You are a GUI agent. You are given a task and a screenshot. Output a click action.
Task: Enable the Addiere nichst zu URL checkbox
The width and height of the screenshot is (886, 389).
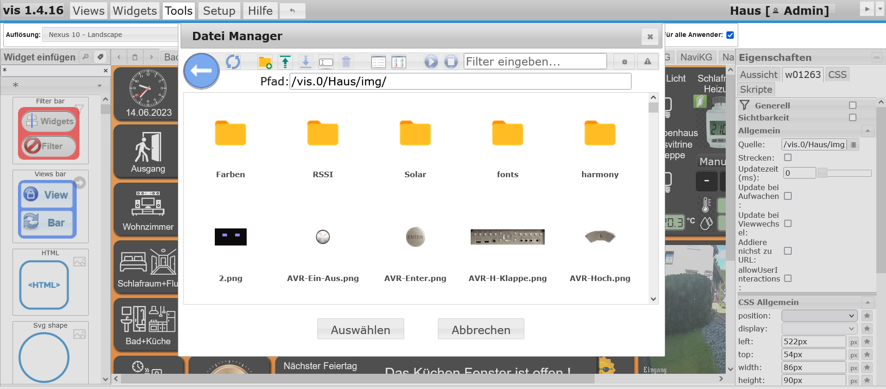point(788,251)
